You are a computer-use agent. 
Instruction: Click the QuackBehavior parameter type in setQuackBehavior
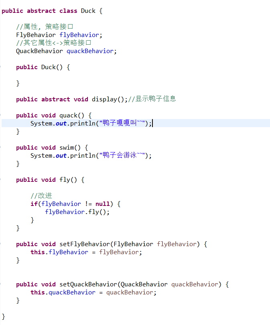(x=144, y=284)
